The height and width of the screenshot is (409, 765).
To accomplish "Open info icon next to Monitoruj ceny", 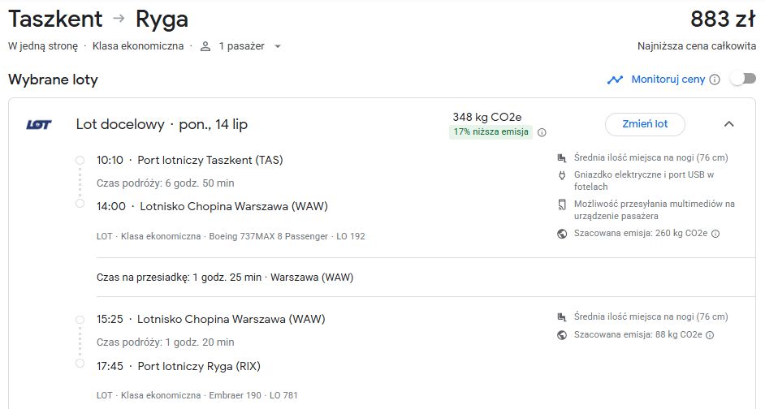I will pos(715,80).
